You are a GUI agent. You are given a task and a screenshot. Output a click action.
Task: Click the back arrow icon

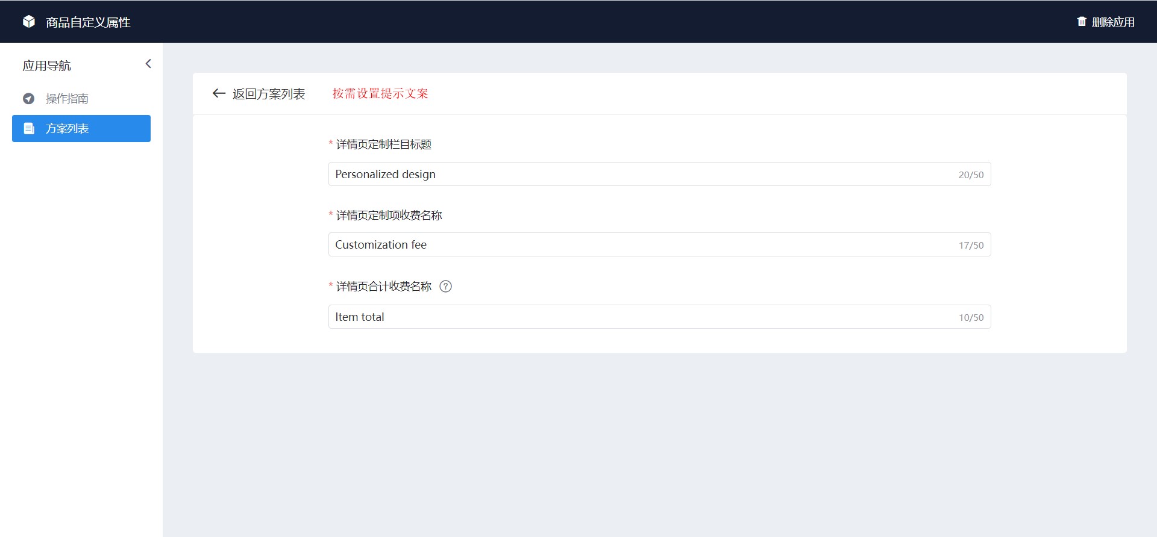point(219,93)
